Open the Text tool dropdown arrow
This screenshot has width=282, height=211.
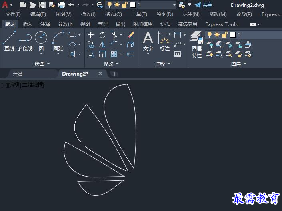[x=148, y=54]
